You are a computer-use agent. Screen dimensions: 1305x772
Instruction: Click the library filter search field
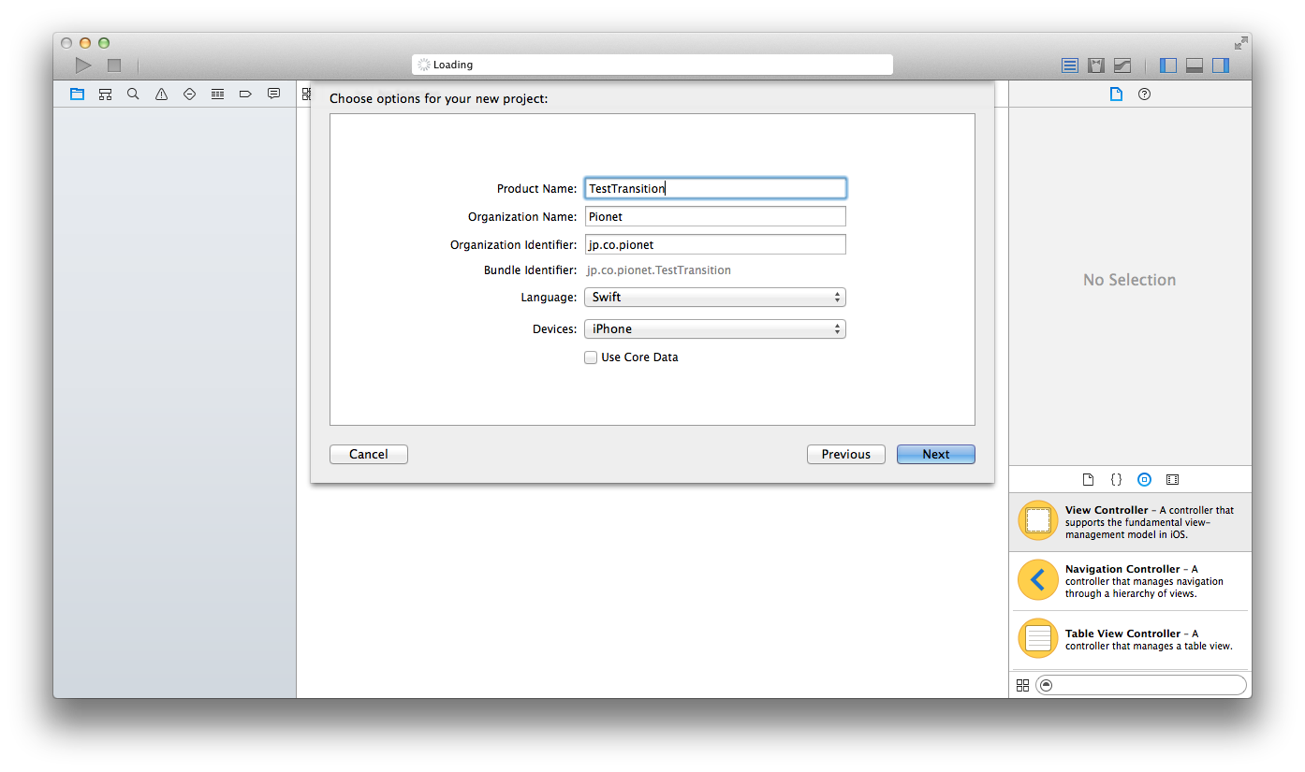point(1141,685)
